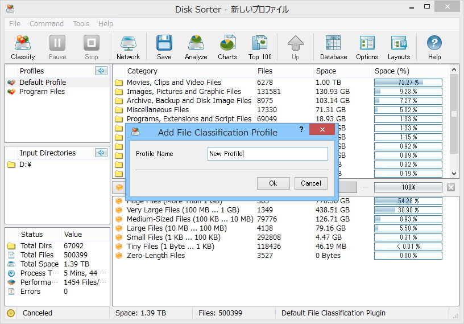Select the Miscellaneous Files row

(x=280, y=110)
